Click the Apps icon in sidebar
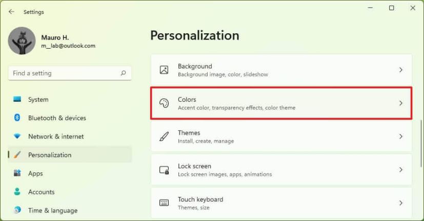The width and height of the screenshot is (424, 221). pos(17,173)
